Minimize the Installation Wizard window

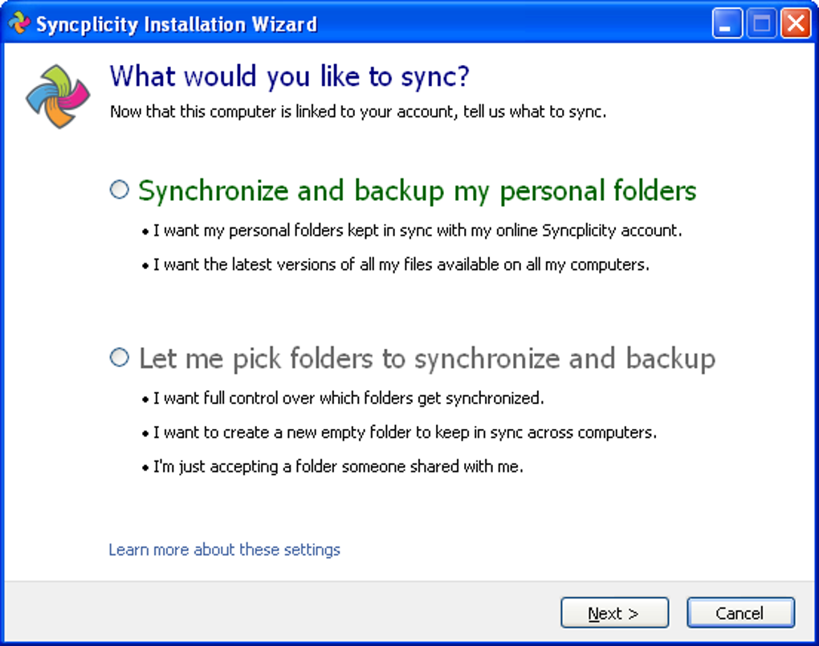coord(727,24)
